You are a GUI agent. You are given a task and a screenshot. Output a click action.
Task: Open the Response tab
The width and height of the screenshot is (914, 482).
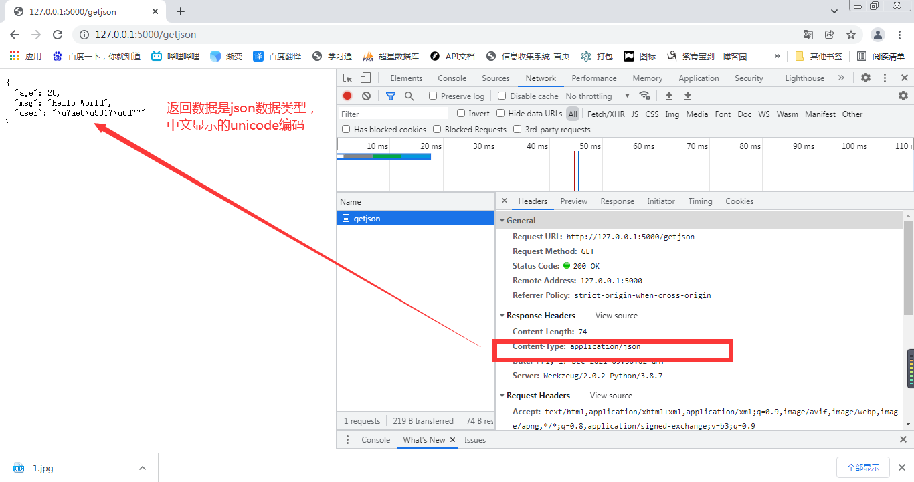tap(618, 201)
